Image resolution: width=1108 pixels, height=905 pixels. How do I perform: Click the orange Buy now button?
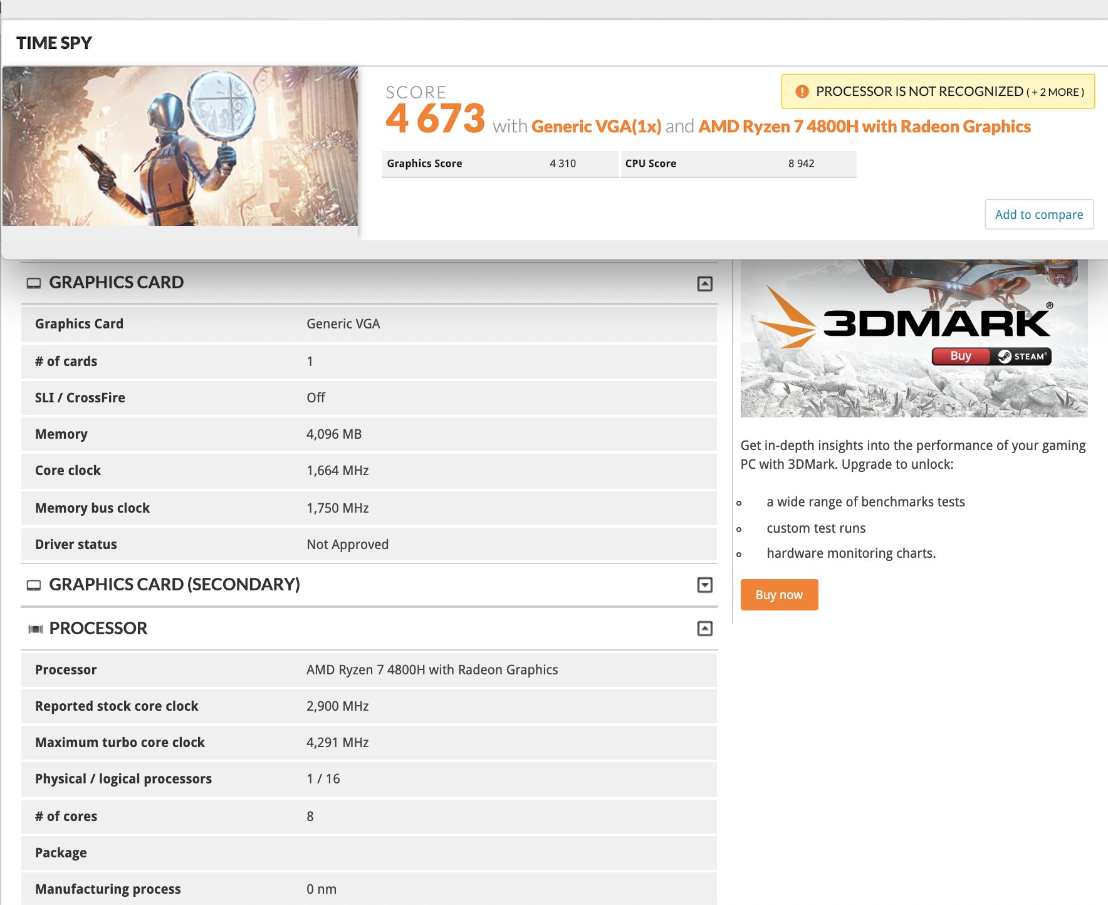[779, 595]
